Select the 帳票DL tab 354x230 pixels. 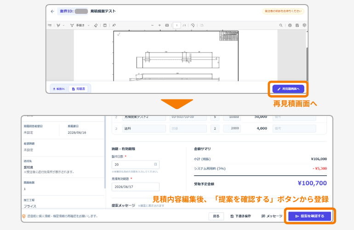point(59,89)
